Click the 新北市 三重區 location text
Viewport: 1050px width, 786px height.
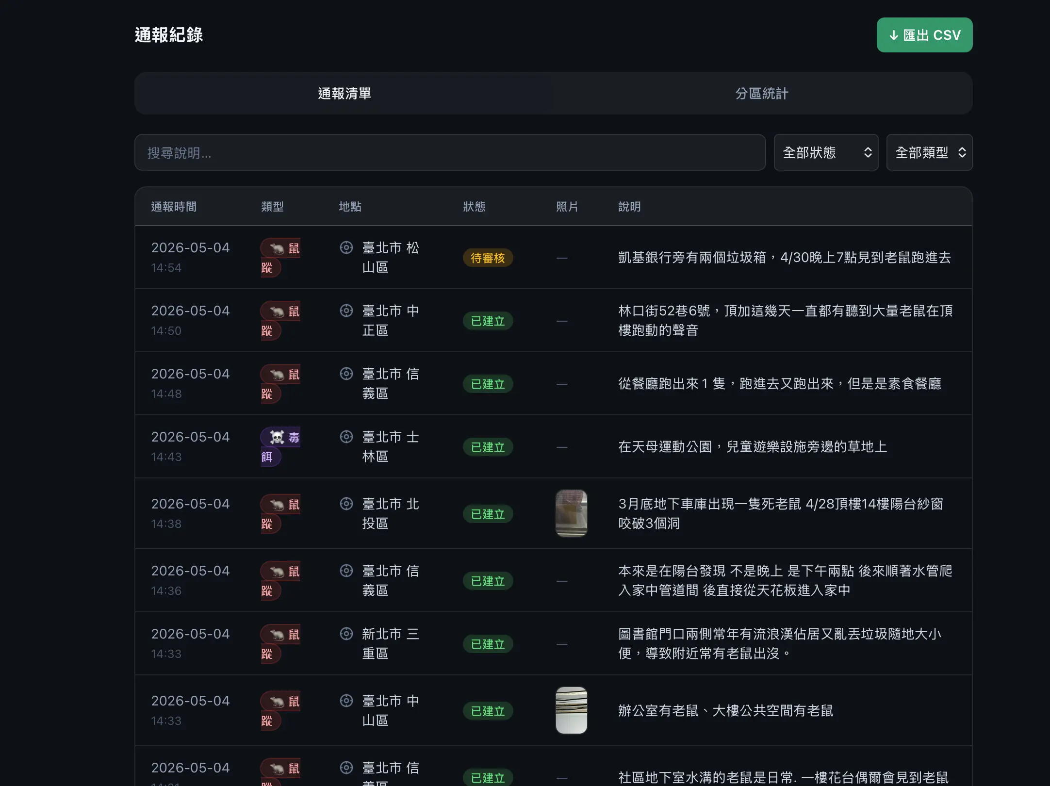(x=391, y=643)
